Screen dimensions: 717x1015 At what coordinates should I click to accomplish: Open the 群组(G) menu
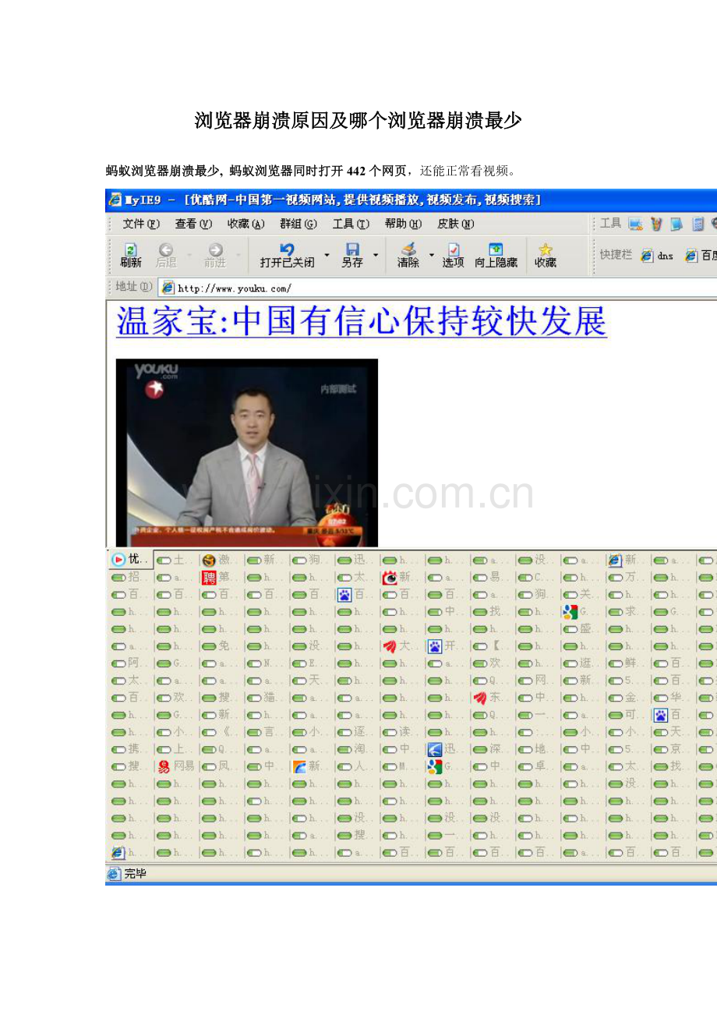coord(298,225)
